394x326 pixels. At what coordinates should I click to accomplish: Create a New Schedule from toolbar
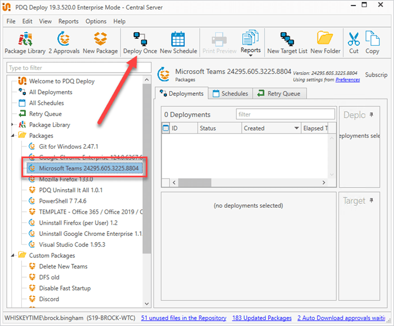pos(178,43)
